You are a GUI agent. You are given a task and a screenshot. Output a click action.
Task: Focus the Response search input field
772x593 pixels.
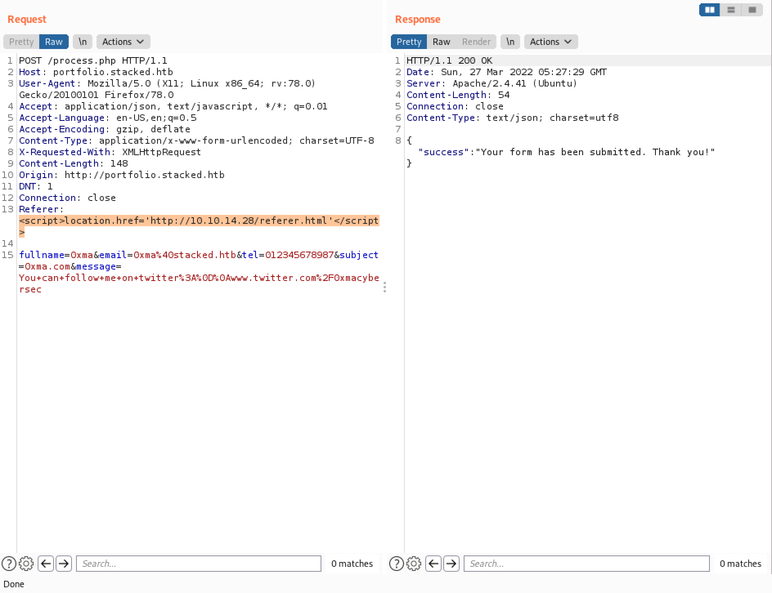click(586, 564)
